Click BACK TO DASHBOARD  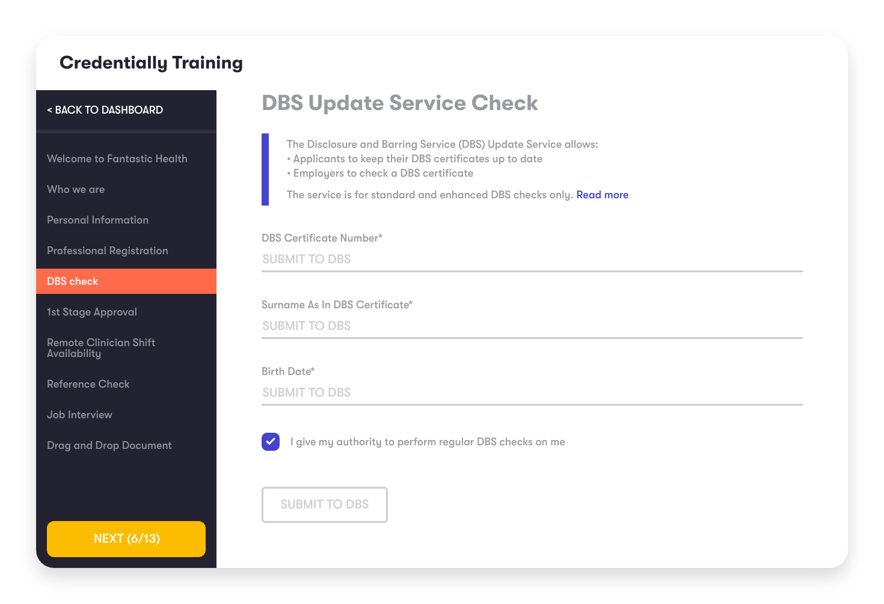point(105,110)
